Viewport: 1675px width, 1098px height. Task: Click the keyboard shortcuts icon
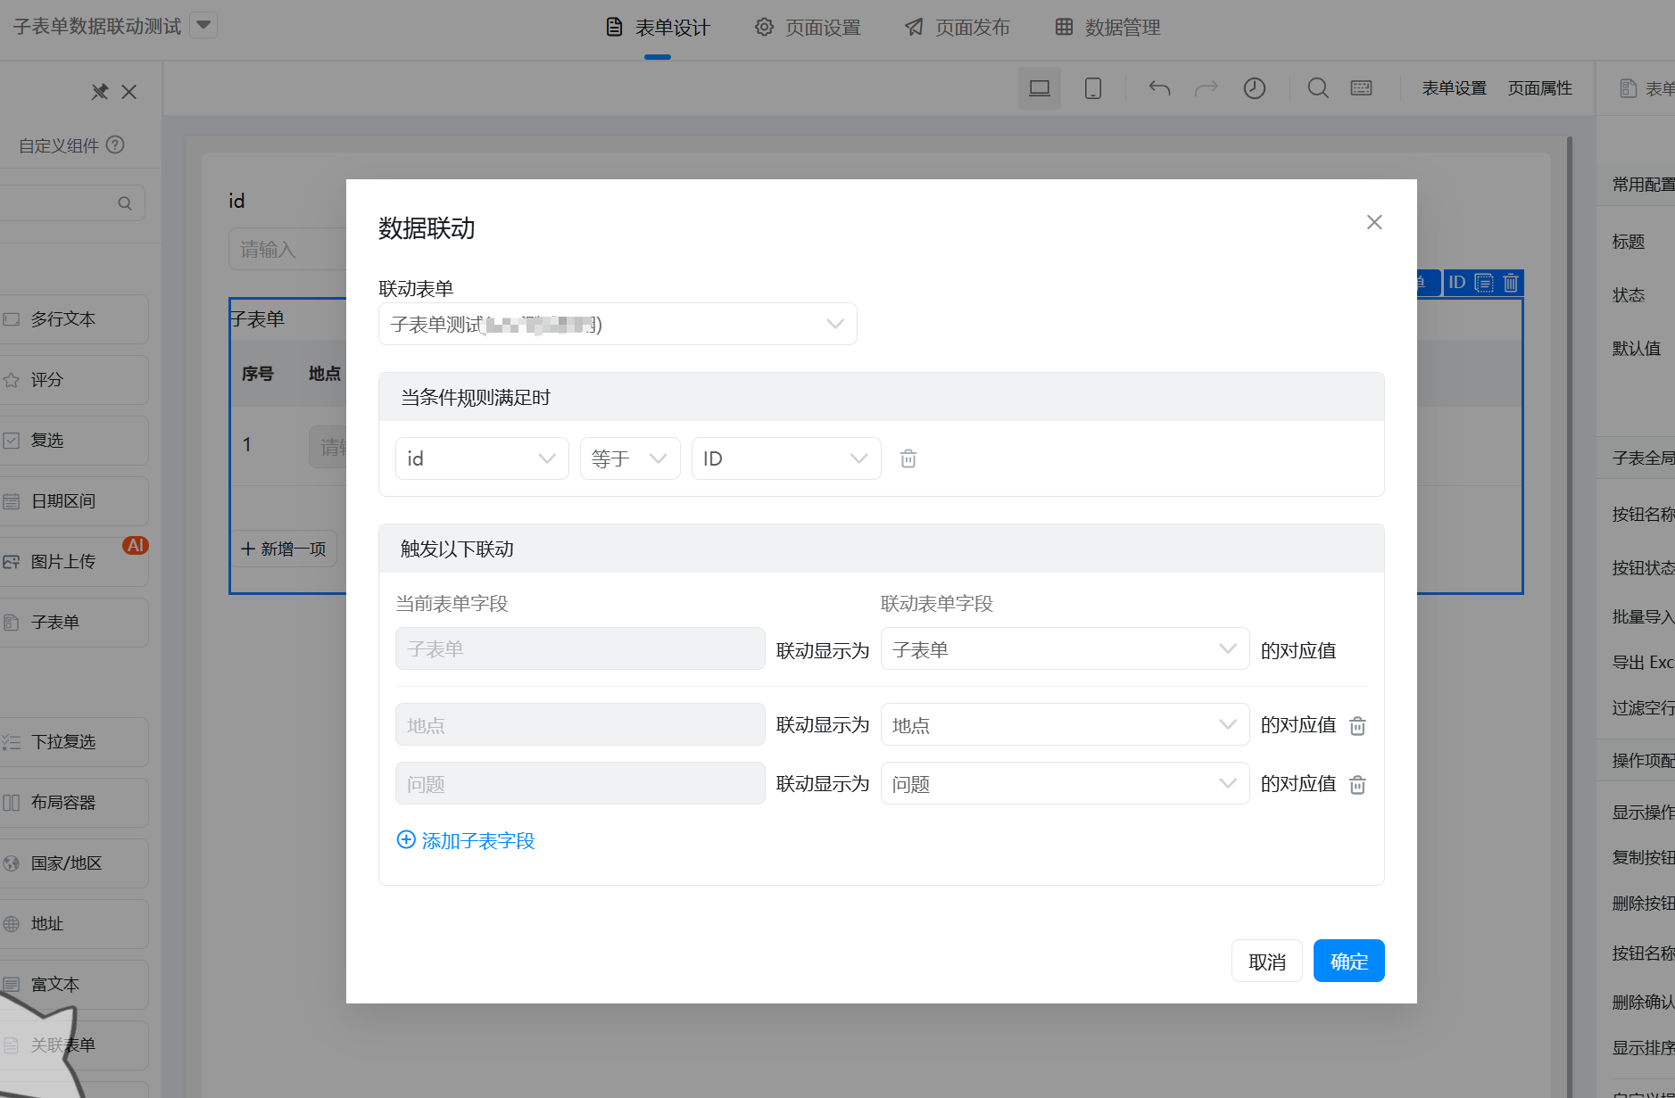[1362, 87]
